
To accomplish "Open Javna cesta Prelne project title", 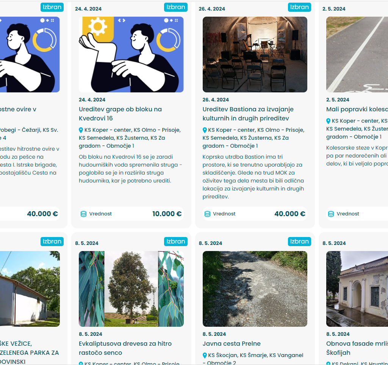I will (232, 344).
